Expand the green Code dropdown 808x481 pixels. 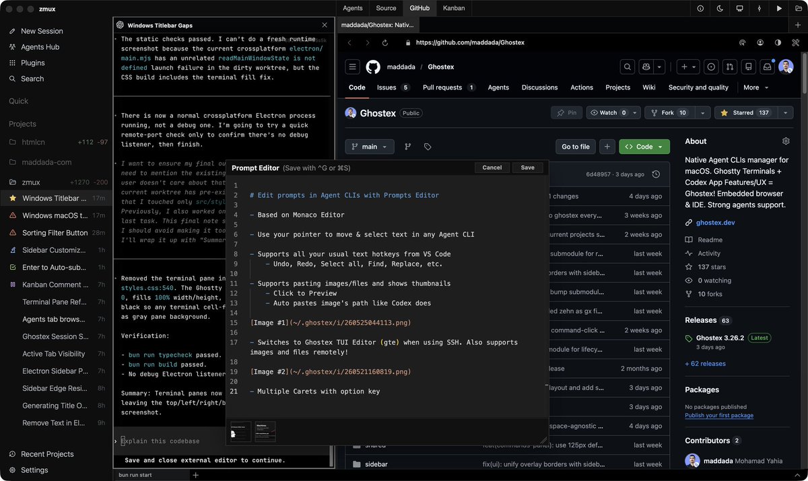[x=644, y=147]
